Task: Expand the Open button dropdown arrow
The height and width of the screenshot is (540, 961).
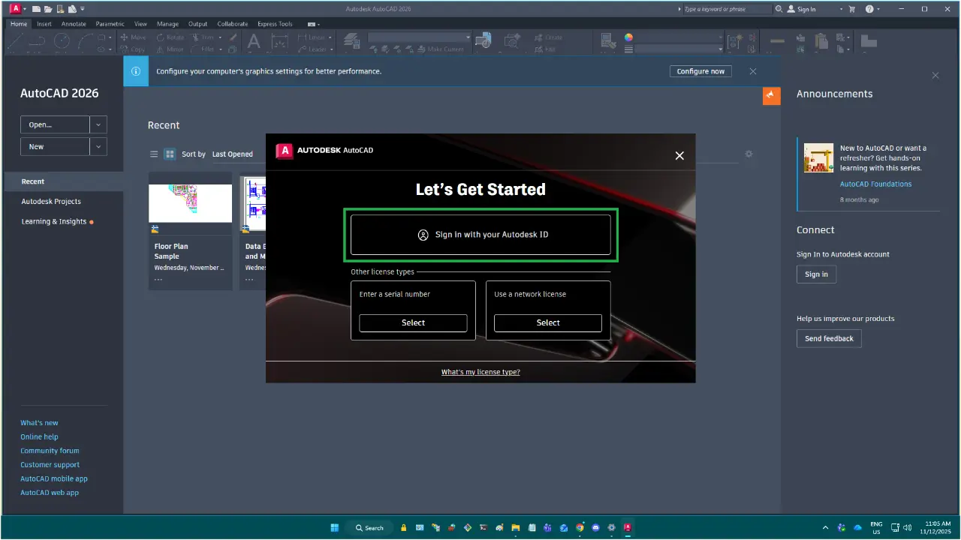Action: [98, 124]
